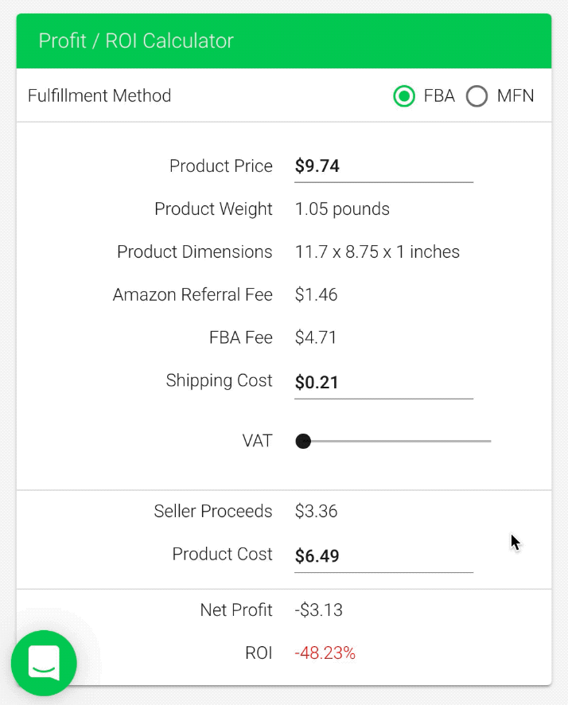The width and height of the screenshot is (568, 705).
Task: Click the Fulfillment Method label
Action: 99,96
